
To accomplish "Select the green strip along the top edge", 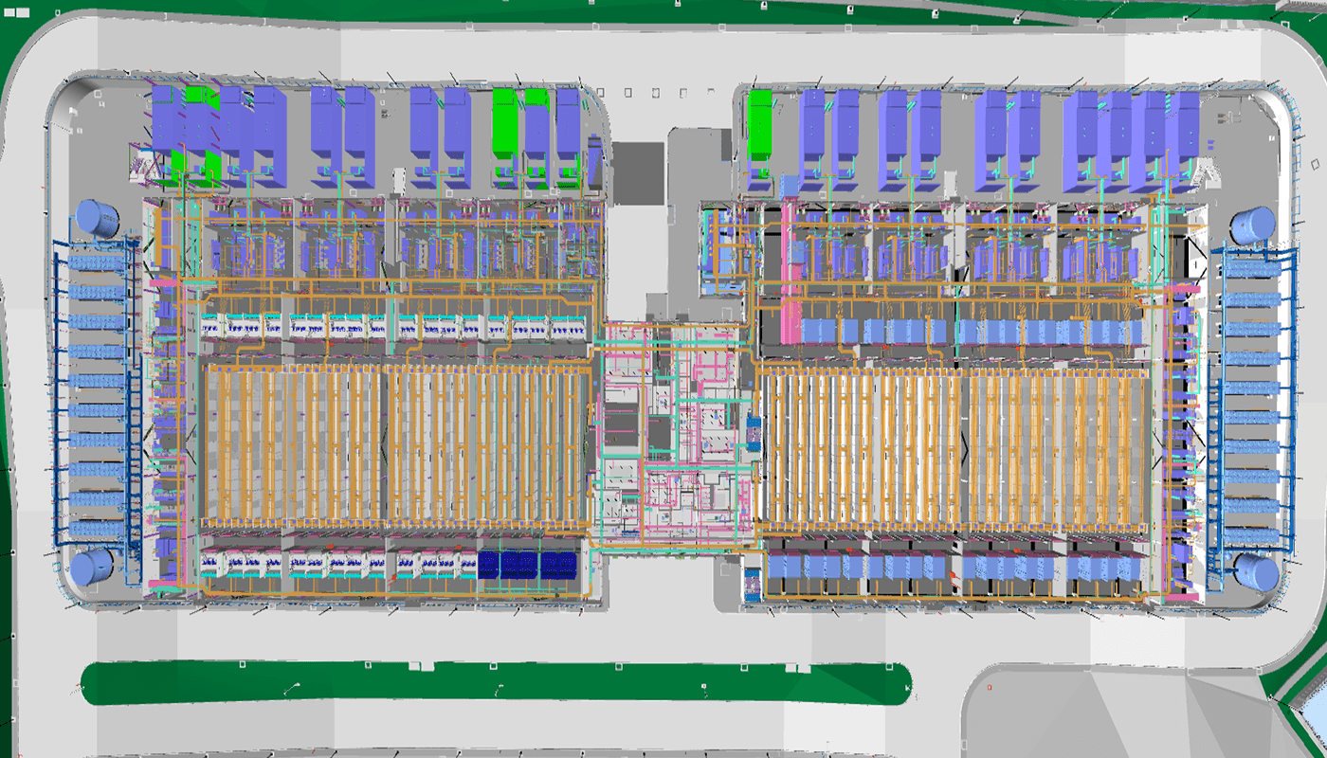I will tap(663, 11).
